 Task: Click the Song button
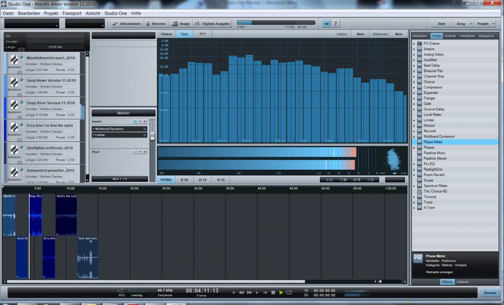tap(461, 24)
